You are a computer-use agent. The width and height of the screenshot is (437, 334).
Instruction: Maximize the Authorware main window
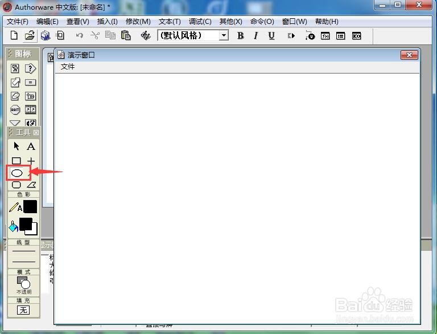coord(398,5)
